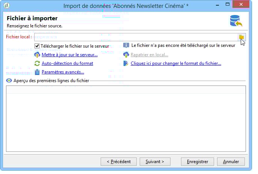Screen dimensions: 258x174
Task: Click Rapatrier en local link
Action: (x=149, y=55)
